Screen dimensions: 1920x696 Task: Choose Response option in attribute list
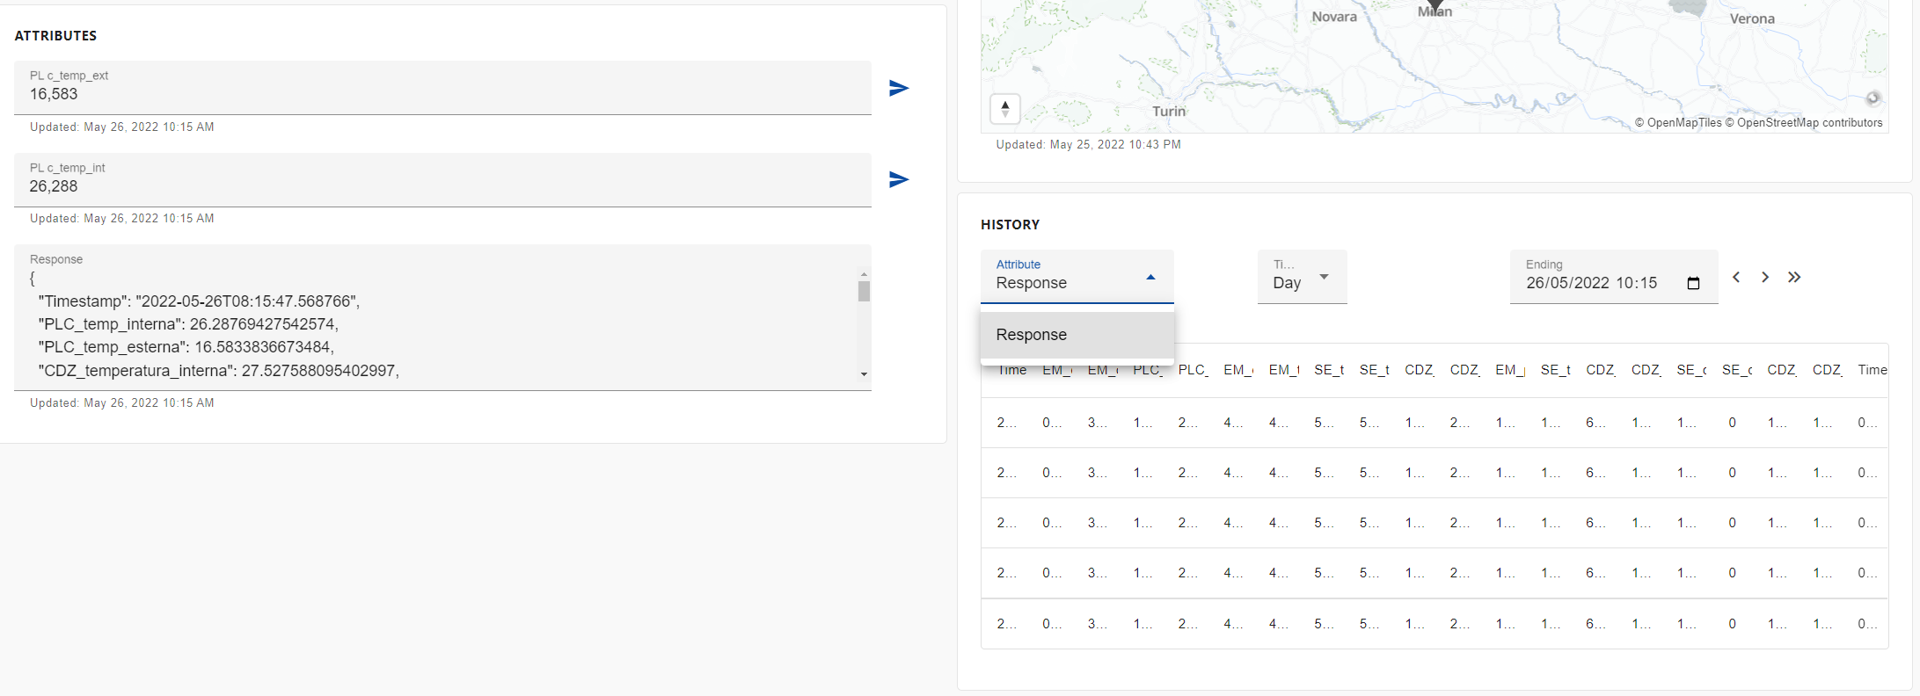pyautogui.click(x=1077, y=335)
